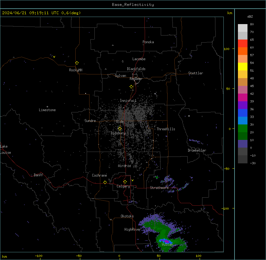Image resolution: width=266 pixels, height=260 pixels.
Task: Click the Sundre city label
Action: (x=90, y=121)
